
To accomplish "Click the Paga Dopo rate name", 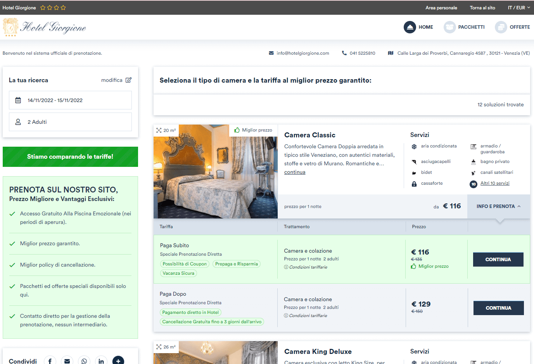I will tap(173, 294).
